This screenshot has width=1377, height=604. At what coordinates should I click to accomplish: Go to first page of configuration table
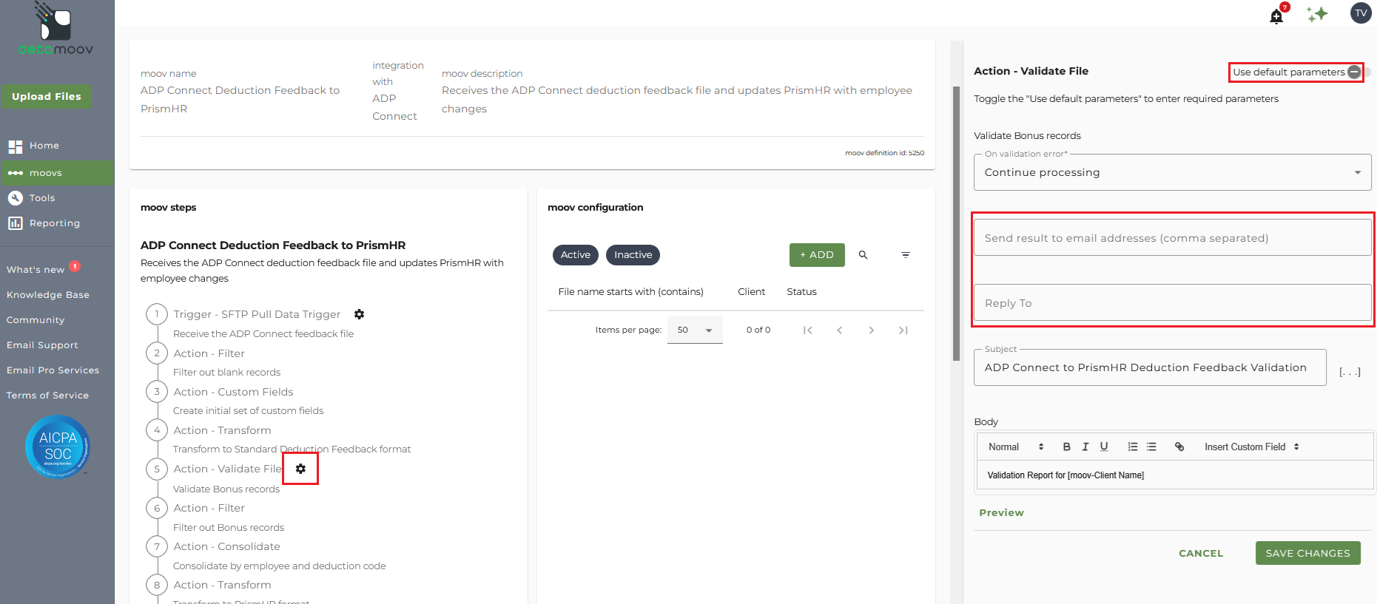pos(808,330)
